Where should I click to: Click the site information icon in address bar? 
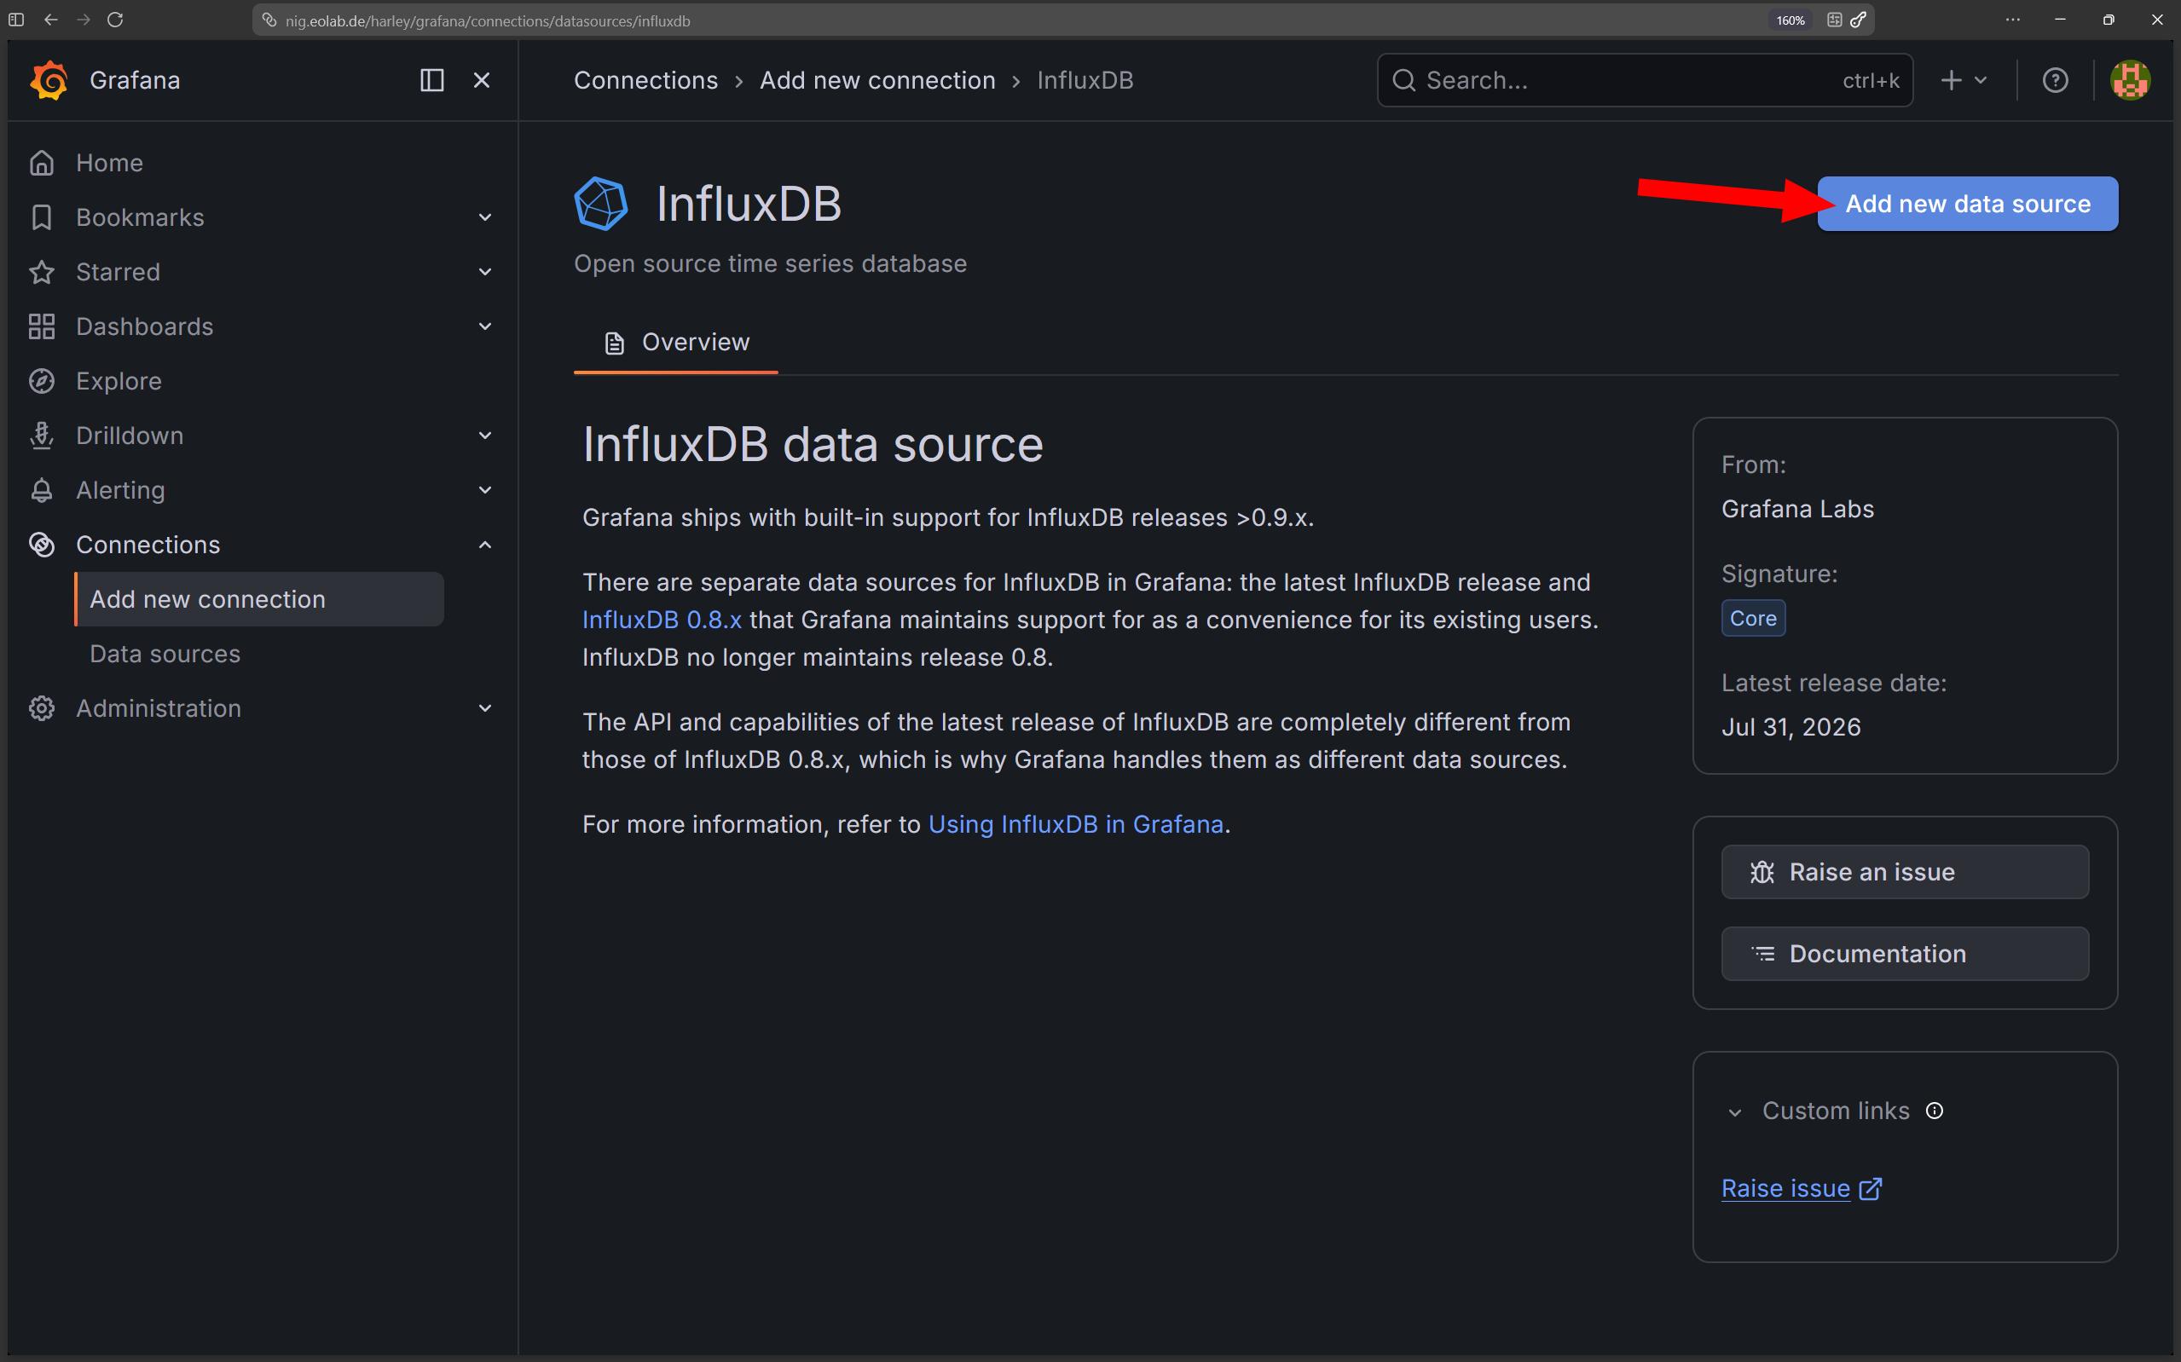coord(269,20)
